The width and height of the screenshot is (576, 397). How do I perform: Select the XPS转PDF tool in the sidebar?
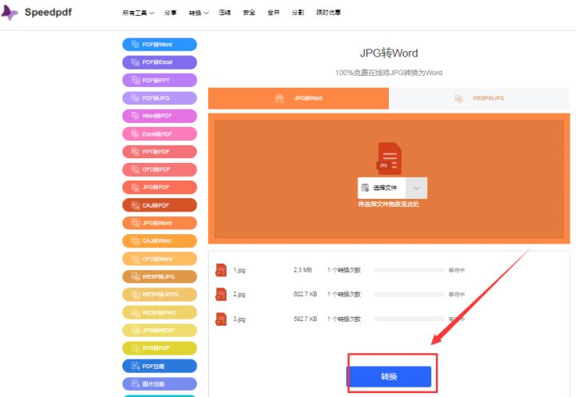click(x=159, y=347)
